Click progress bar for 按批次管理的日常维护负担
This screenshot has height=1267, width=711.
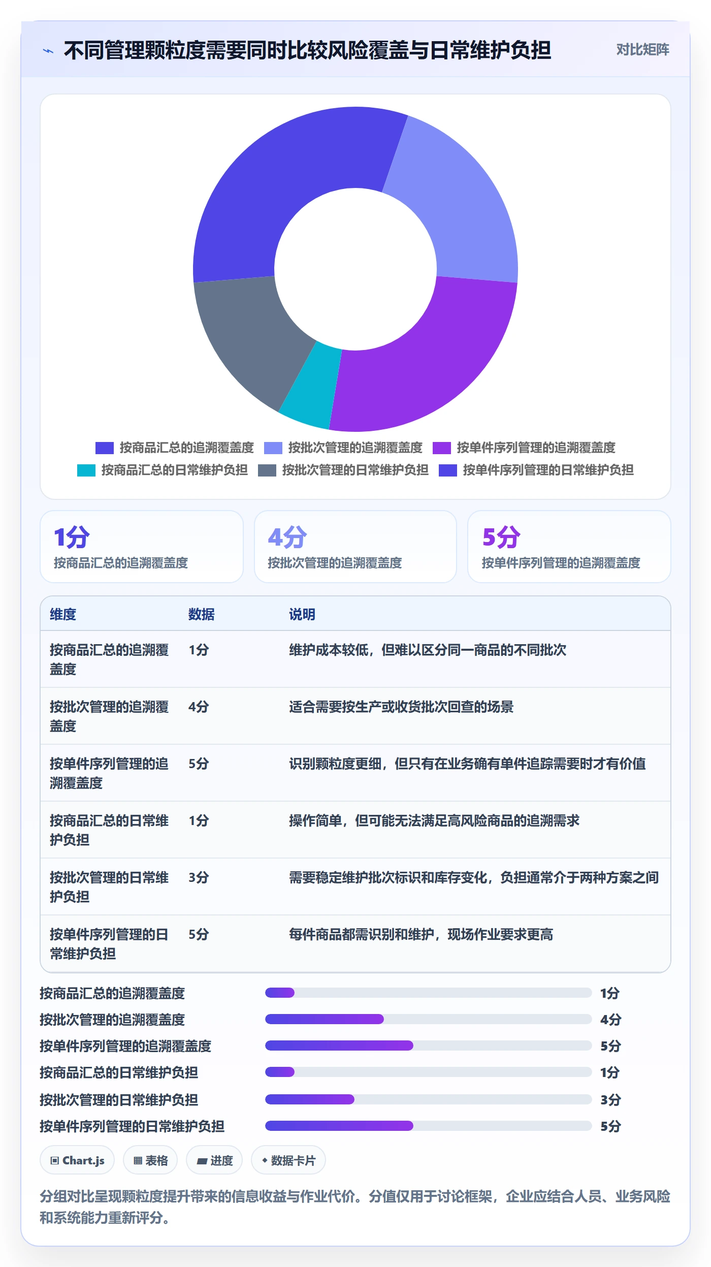click(x=429, y=1099)
